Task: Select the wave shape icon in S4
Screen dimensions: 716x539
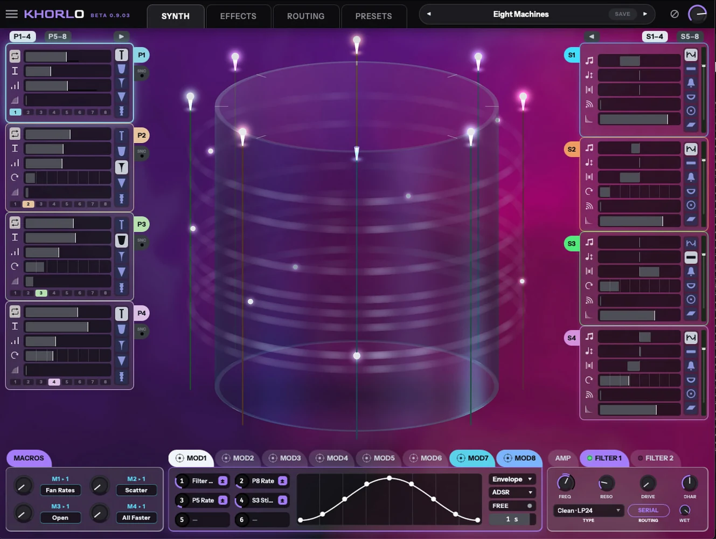Action: tap(691, 337)
